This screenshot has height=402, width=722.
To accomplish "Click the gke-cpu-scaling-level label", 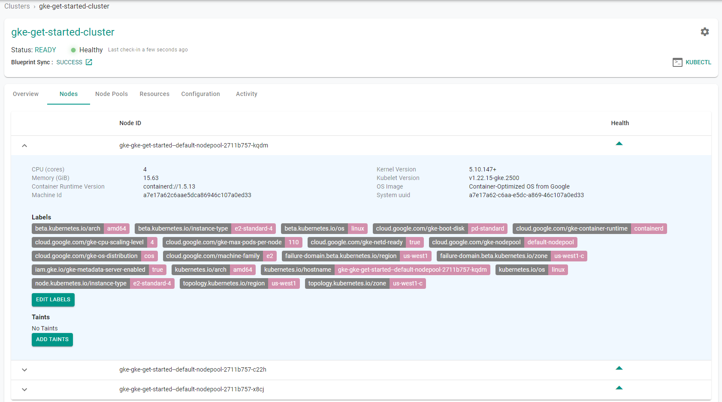I will (94, 242).
